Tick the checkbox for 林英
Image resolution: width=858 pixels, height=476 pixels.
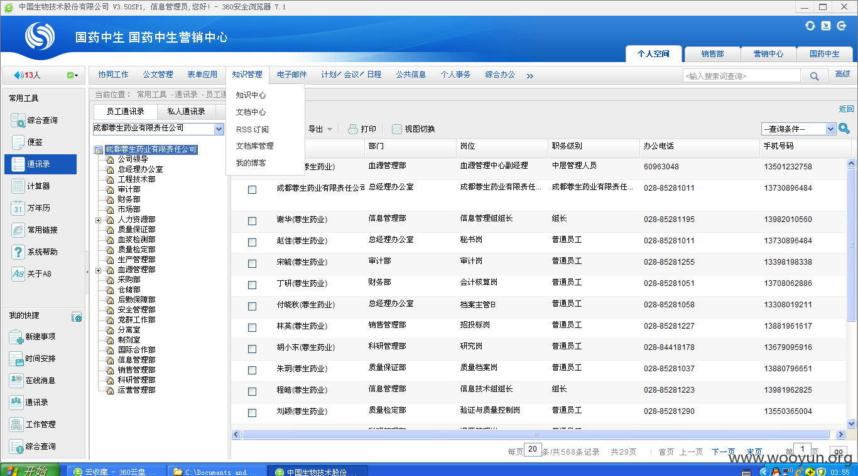252,327
